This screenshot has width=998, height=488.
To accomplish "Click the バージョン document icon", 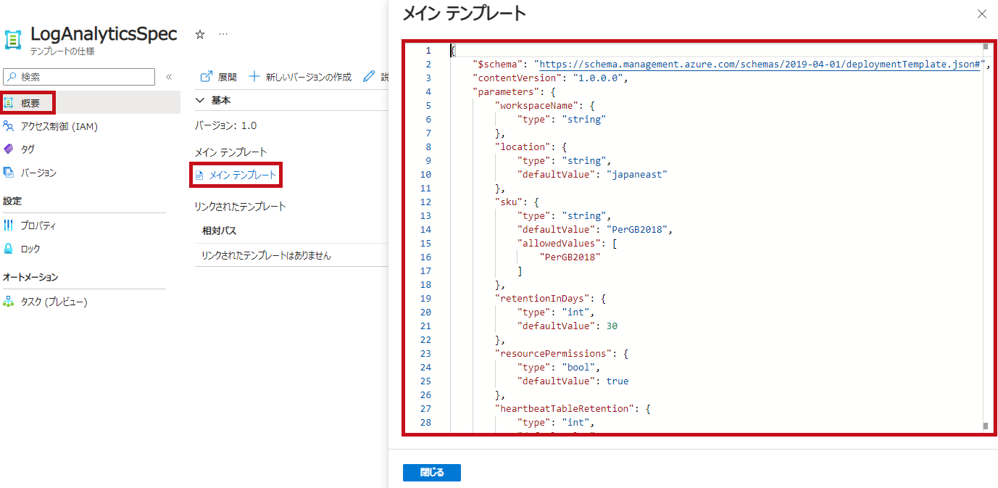I will (x=9, y=173).
